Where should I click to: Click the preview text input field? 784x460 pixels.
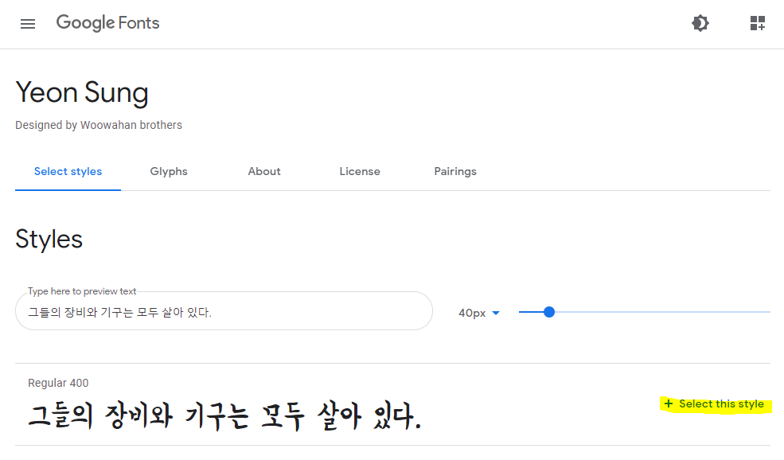(x=224, y=312)
